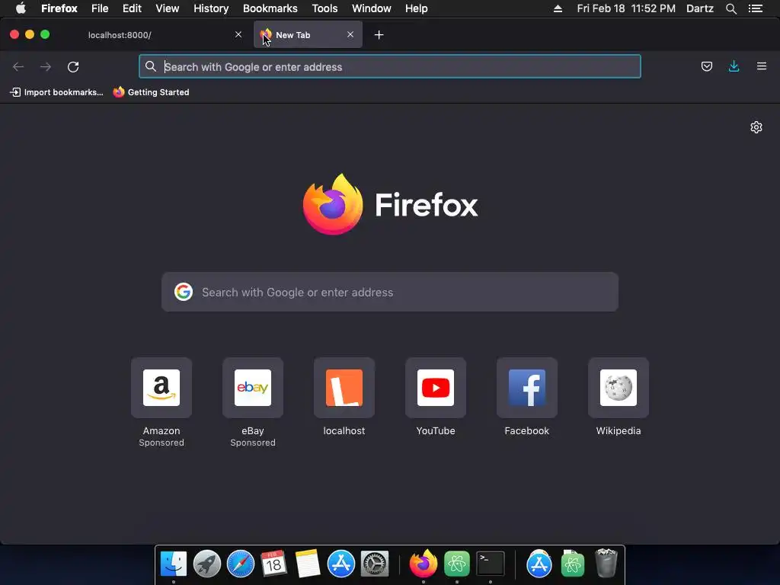The height and width of the screenshot is (585, 780).
Task: Open System Preferences in the Dock
Action: [374, 564]
